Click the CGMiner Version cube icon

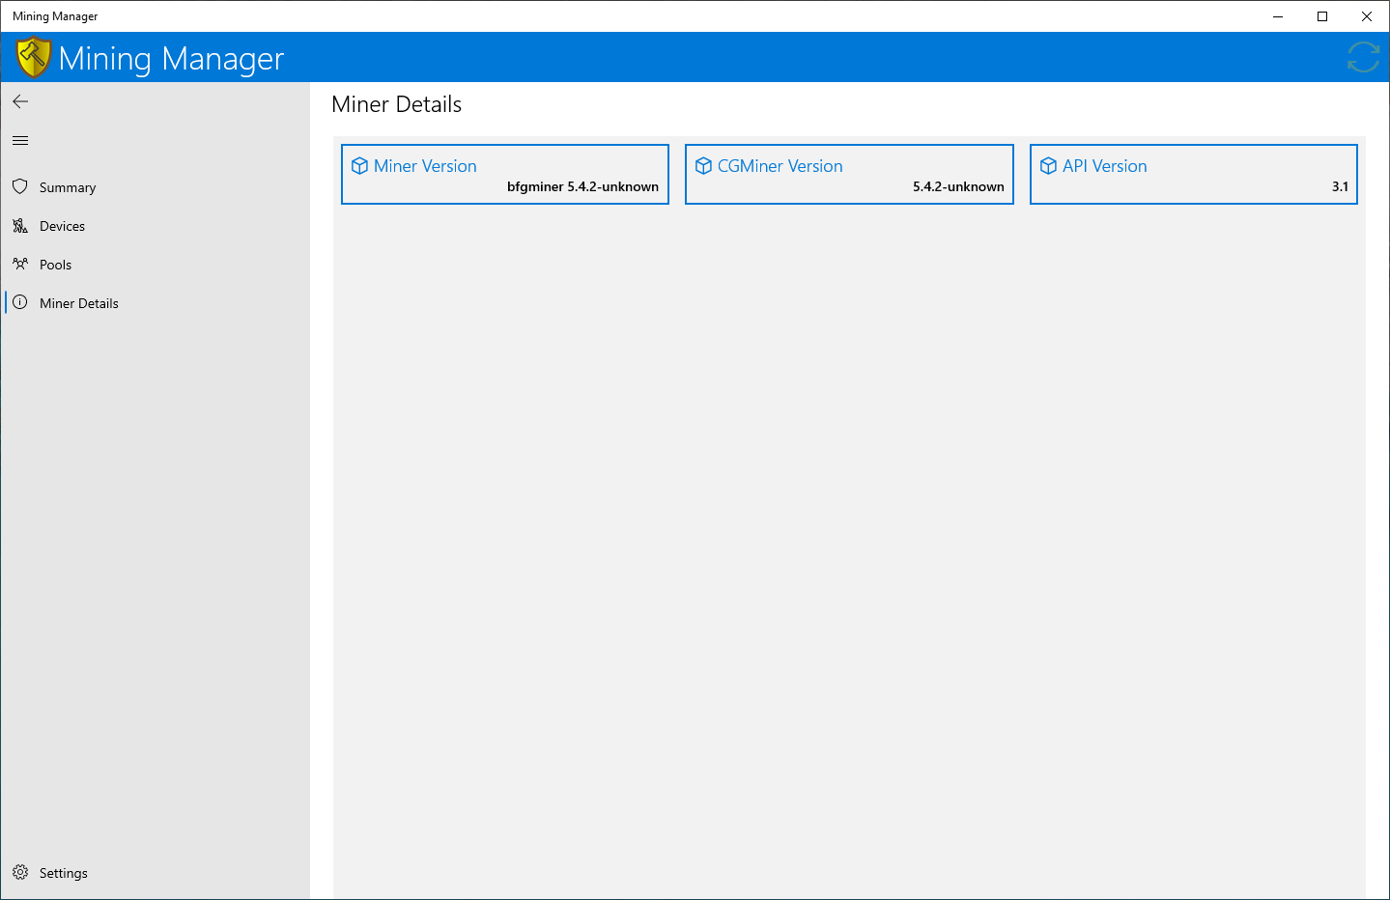703,166
